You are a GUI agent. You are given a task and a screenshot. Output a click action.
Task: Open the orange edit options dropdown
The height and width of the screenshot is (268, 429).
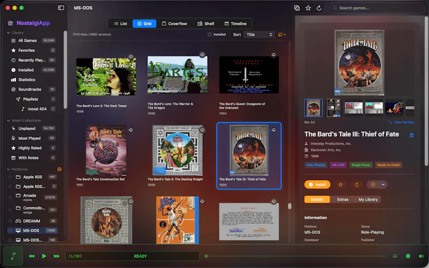click(282, 34)
